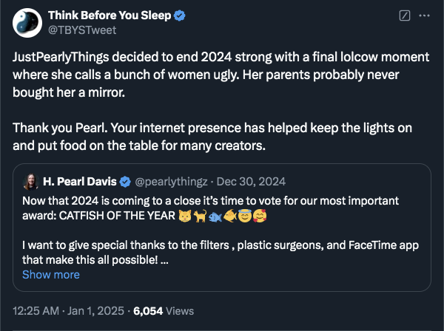The image size is (444, 331).
Task: Click the cat face emoji
Action: coord(185,216)
